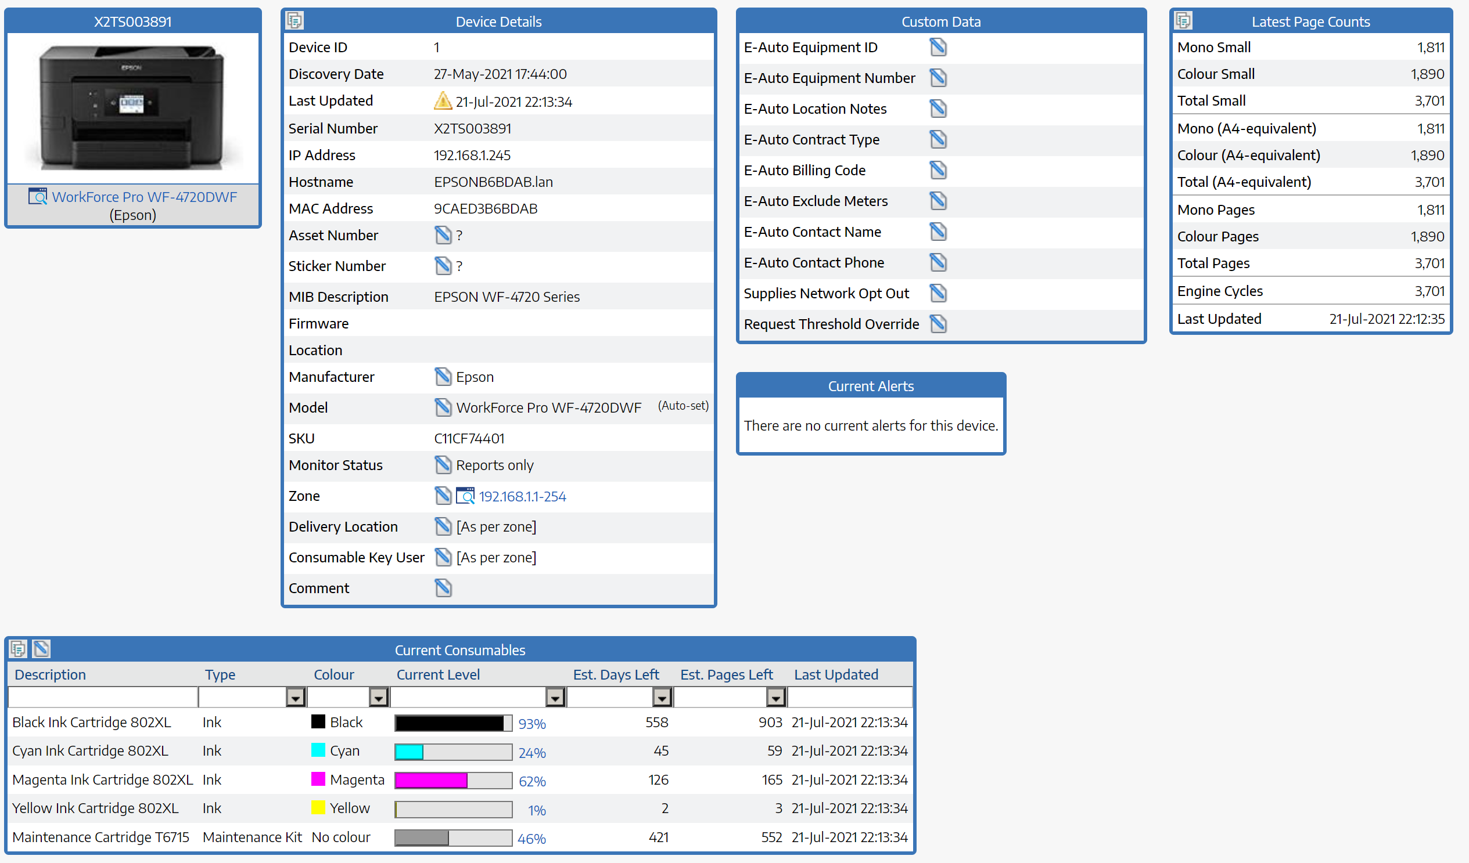Select the SKU value C11CF74401
The height and width of the screenshot is (863, 1469).
click(469, 439)
